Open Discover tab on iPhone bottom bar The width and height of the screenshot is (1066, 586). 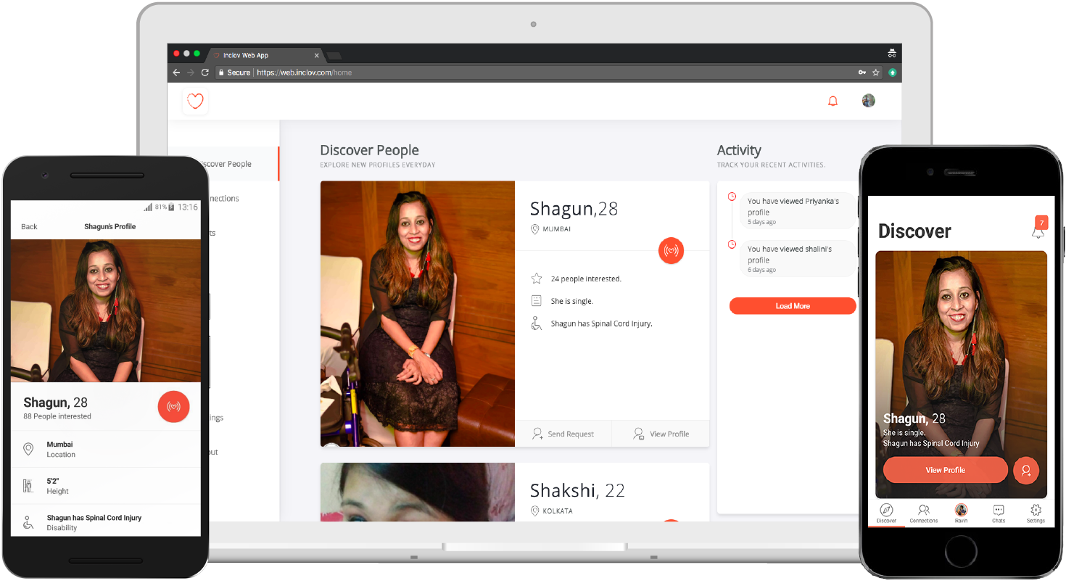(886, 513)
